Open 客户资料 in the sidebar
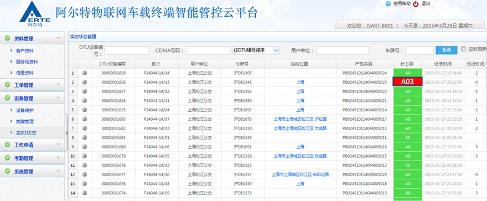 click(24, 50)
